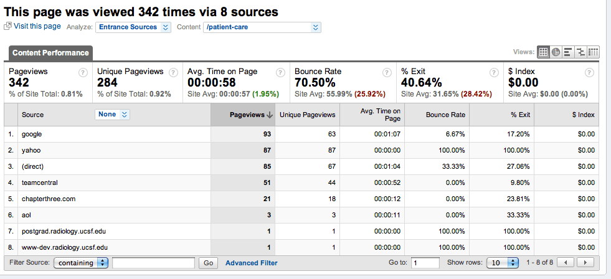611x279 pixels.
Task: Select the performance bar view icon
Action: tap(568, 52)
